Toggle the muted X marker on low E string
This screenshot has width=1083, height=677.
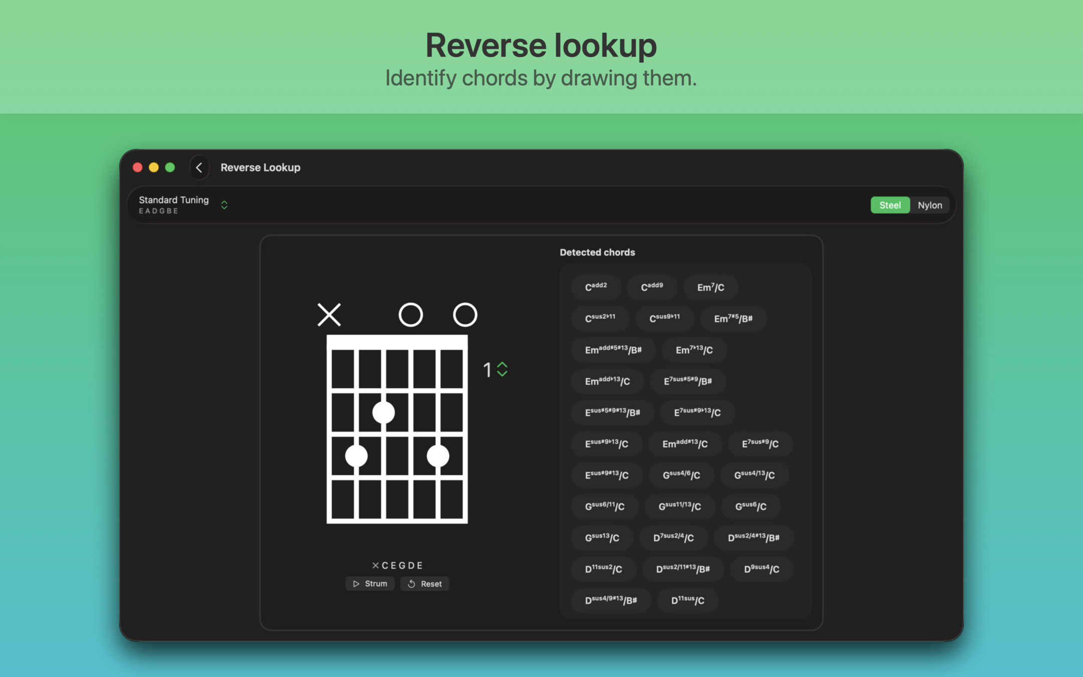pos(329,315)
